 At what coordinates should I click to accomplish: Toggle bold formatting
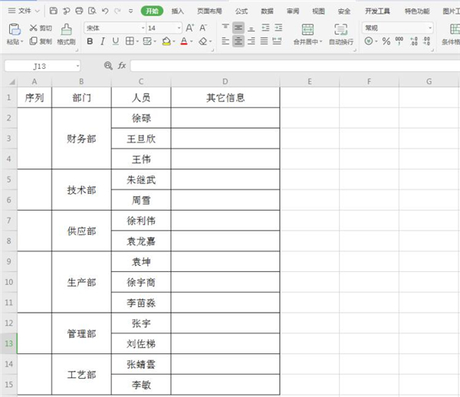pos(89,41)
